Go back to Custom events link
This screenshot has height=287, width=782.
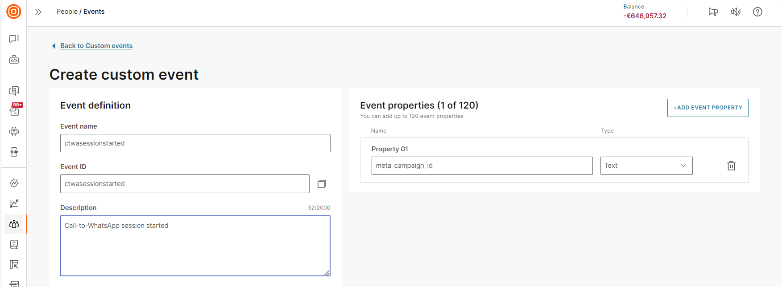96,46
